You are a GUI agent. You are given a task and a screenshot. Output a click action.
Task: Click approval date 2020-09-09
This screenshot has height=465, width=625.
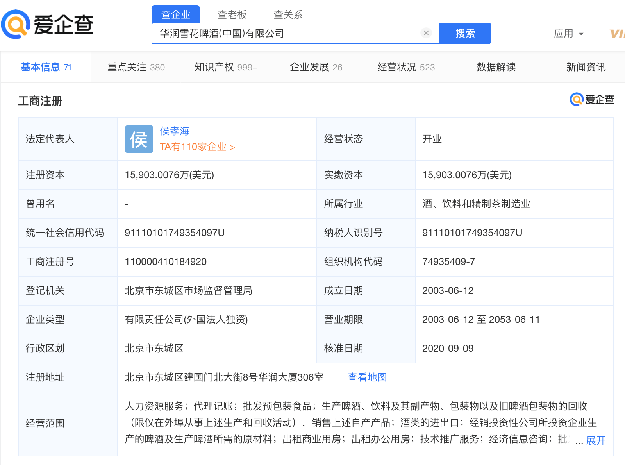[x=448, y=348]
